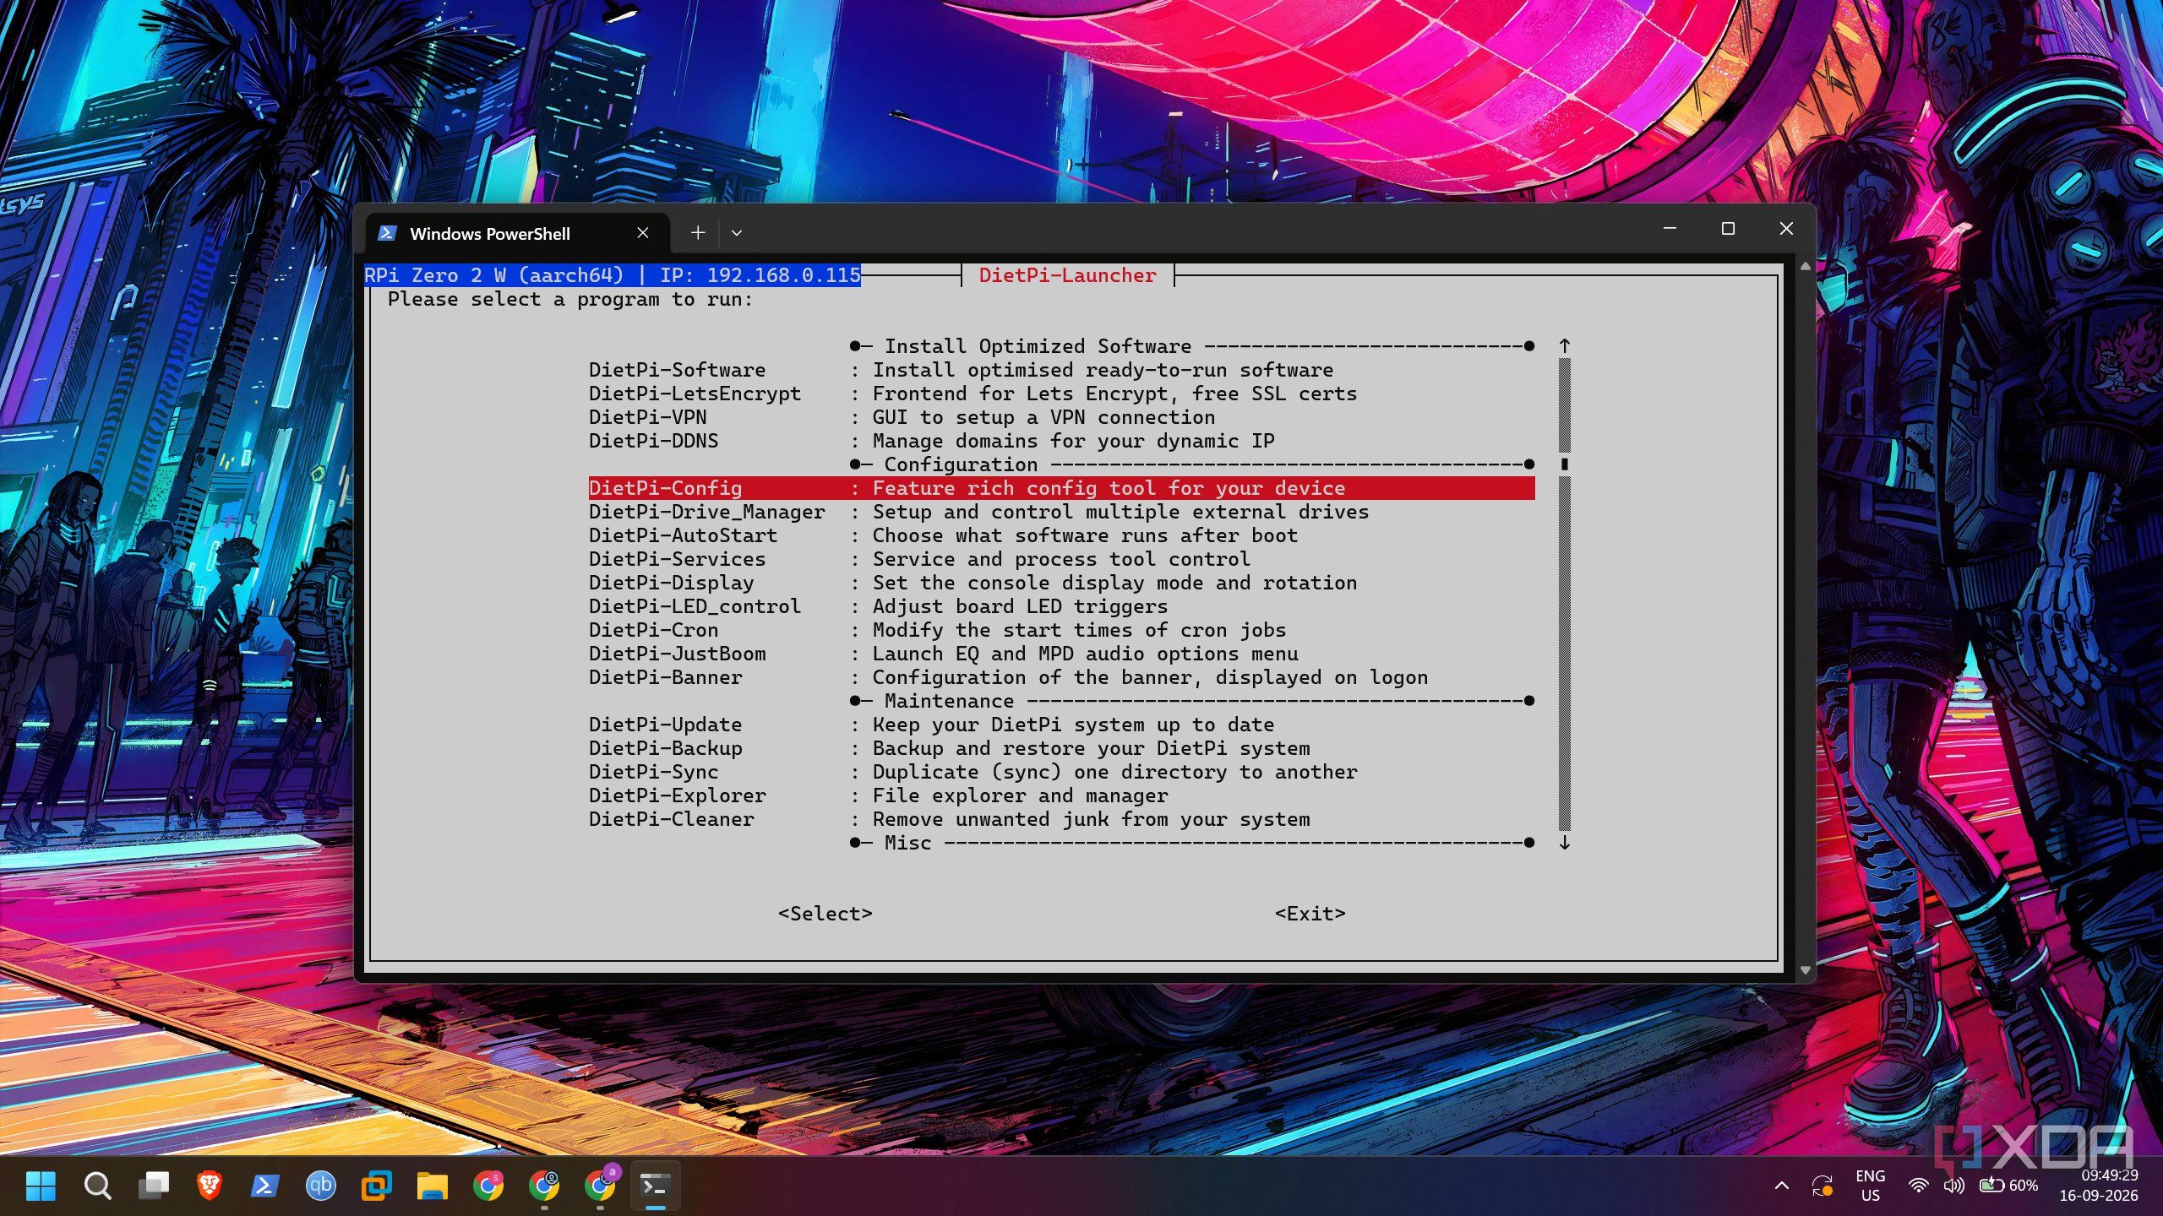Close the Windows PowerShell tab
The width and height of the screenshot is (2163, 1216).
tap(643, 233)
